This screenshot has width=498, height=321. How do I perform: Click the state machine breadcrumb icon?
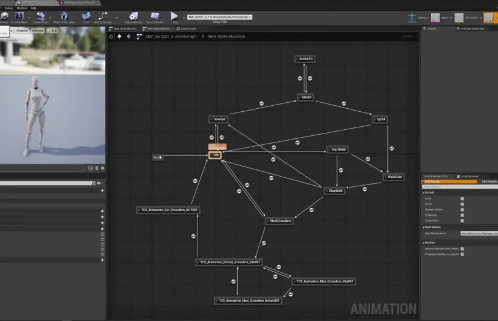[x=139, y=37]
